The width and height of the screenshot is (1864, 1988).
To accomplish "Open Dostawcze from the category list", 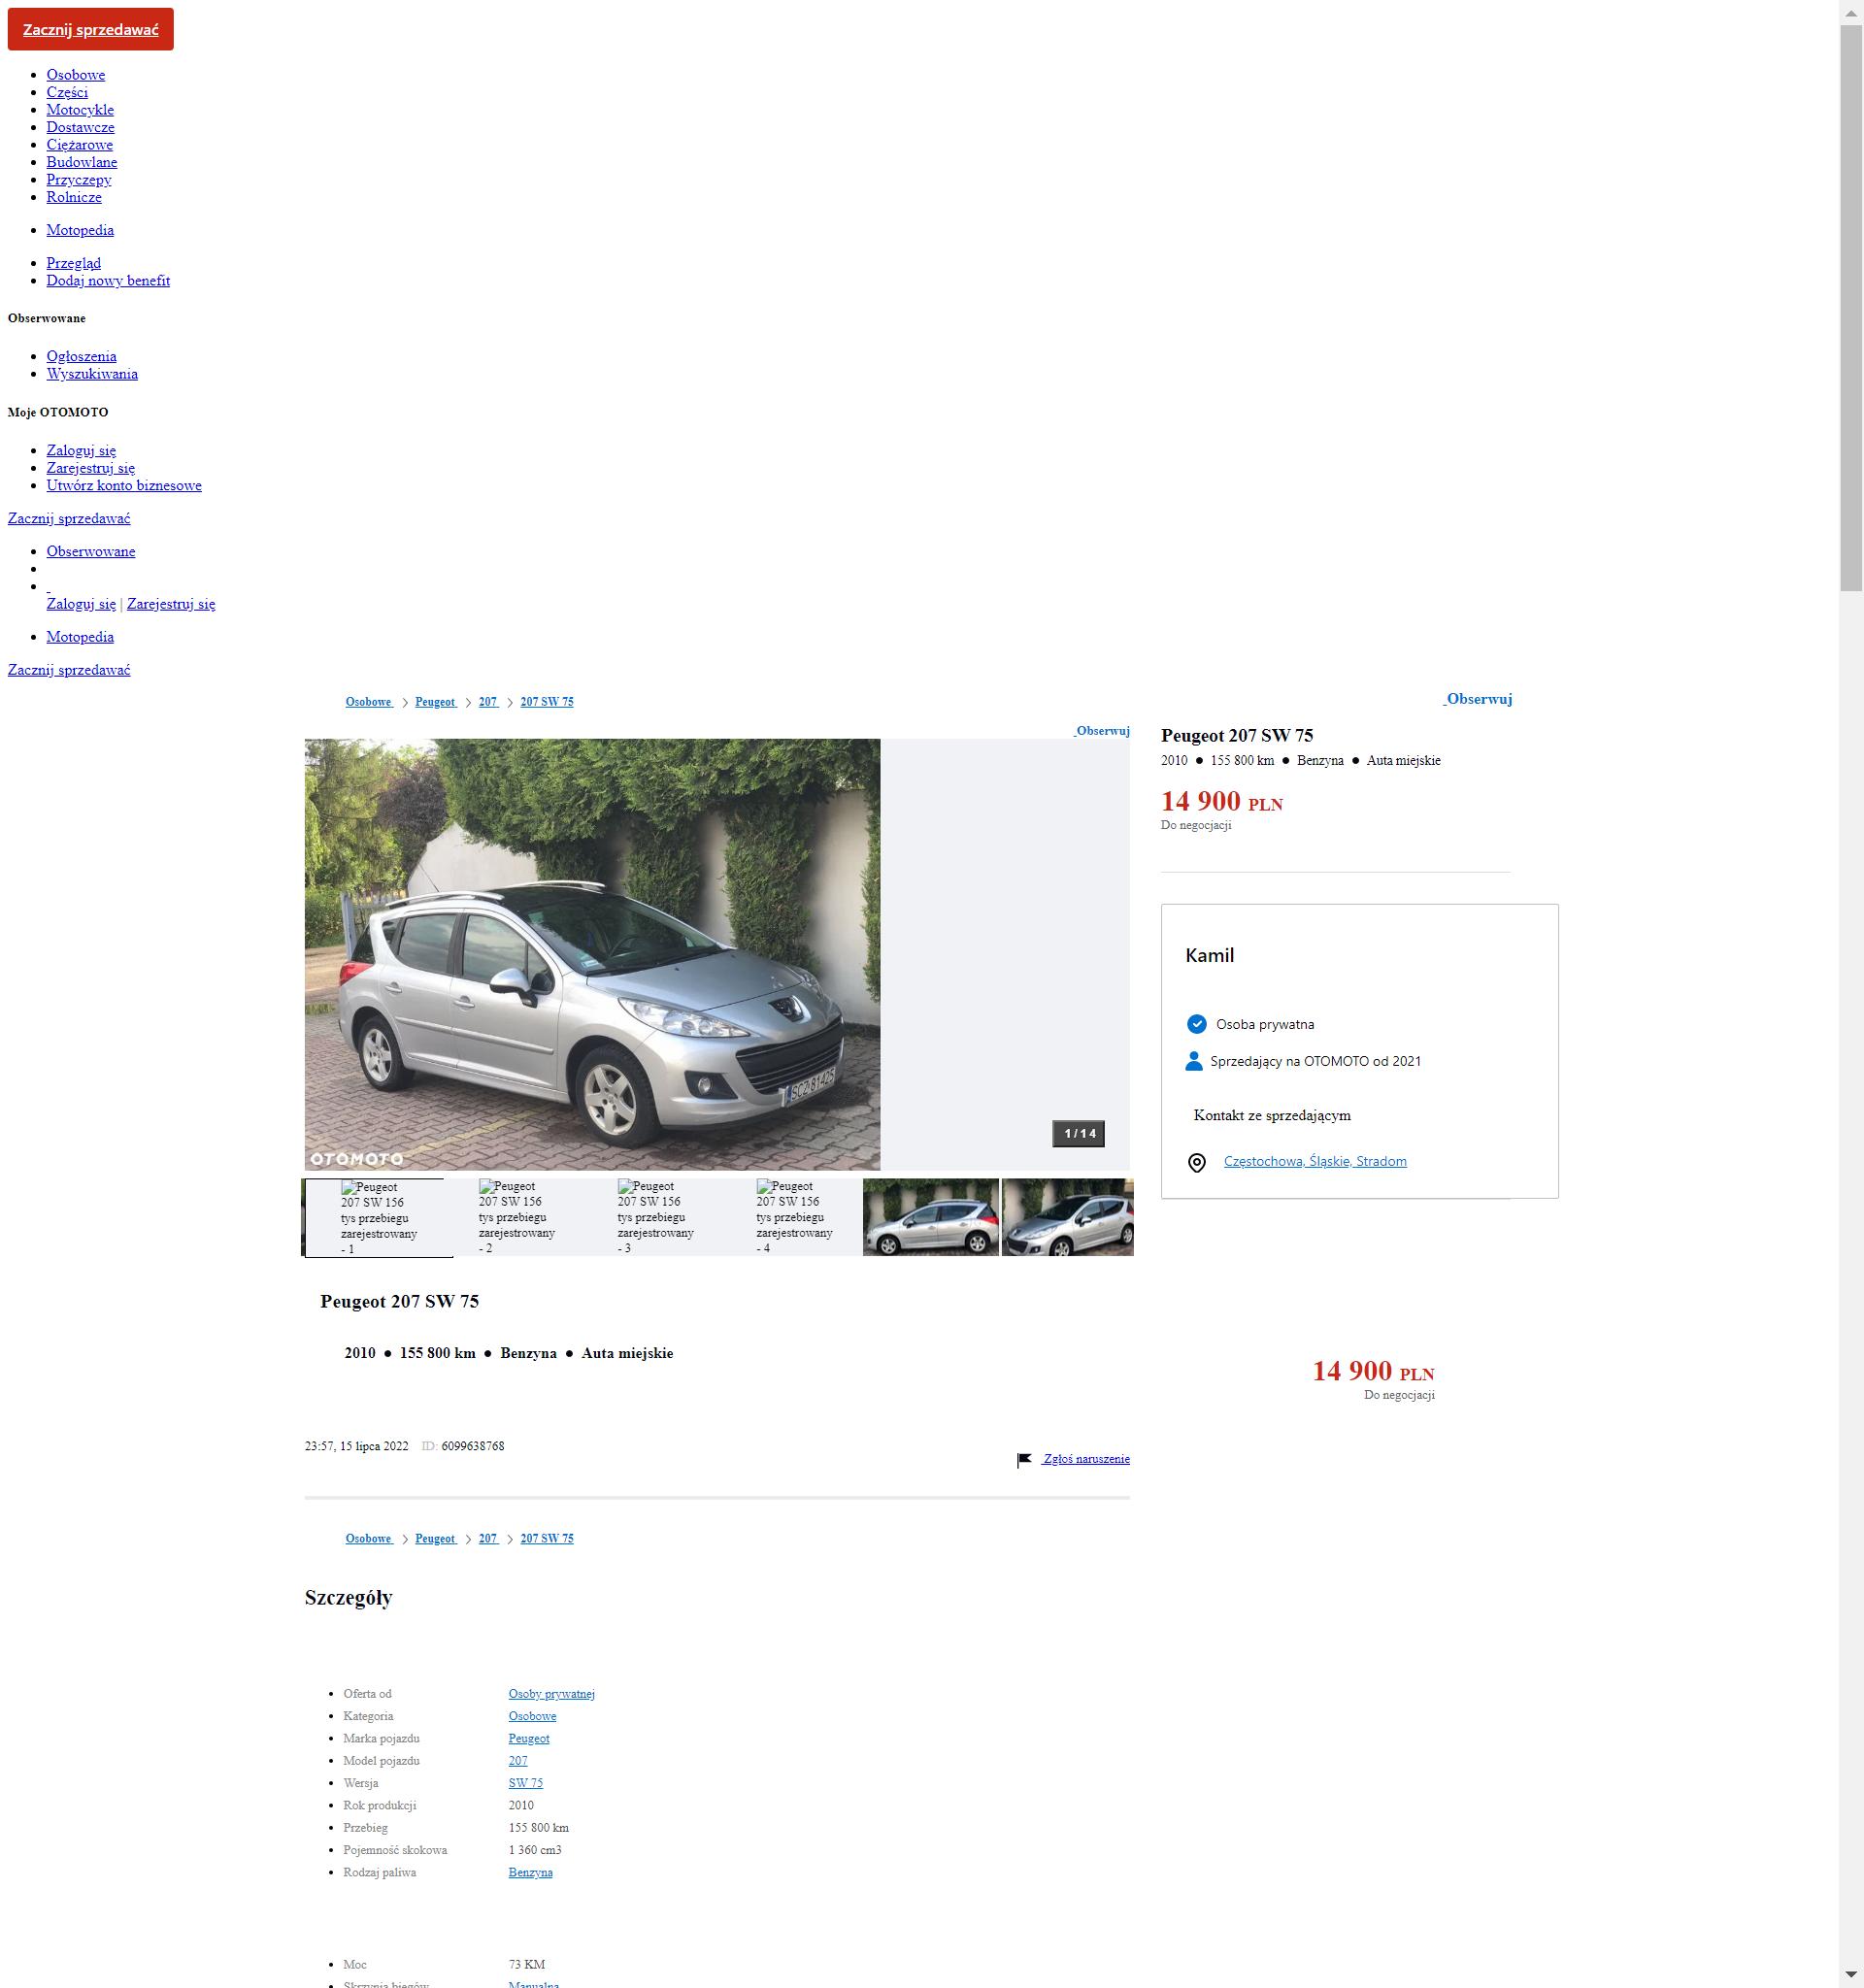I will coord(80,127).
